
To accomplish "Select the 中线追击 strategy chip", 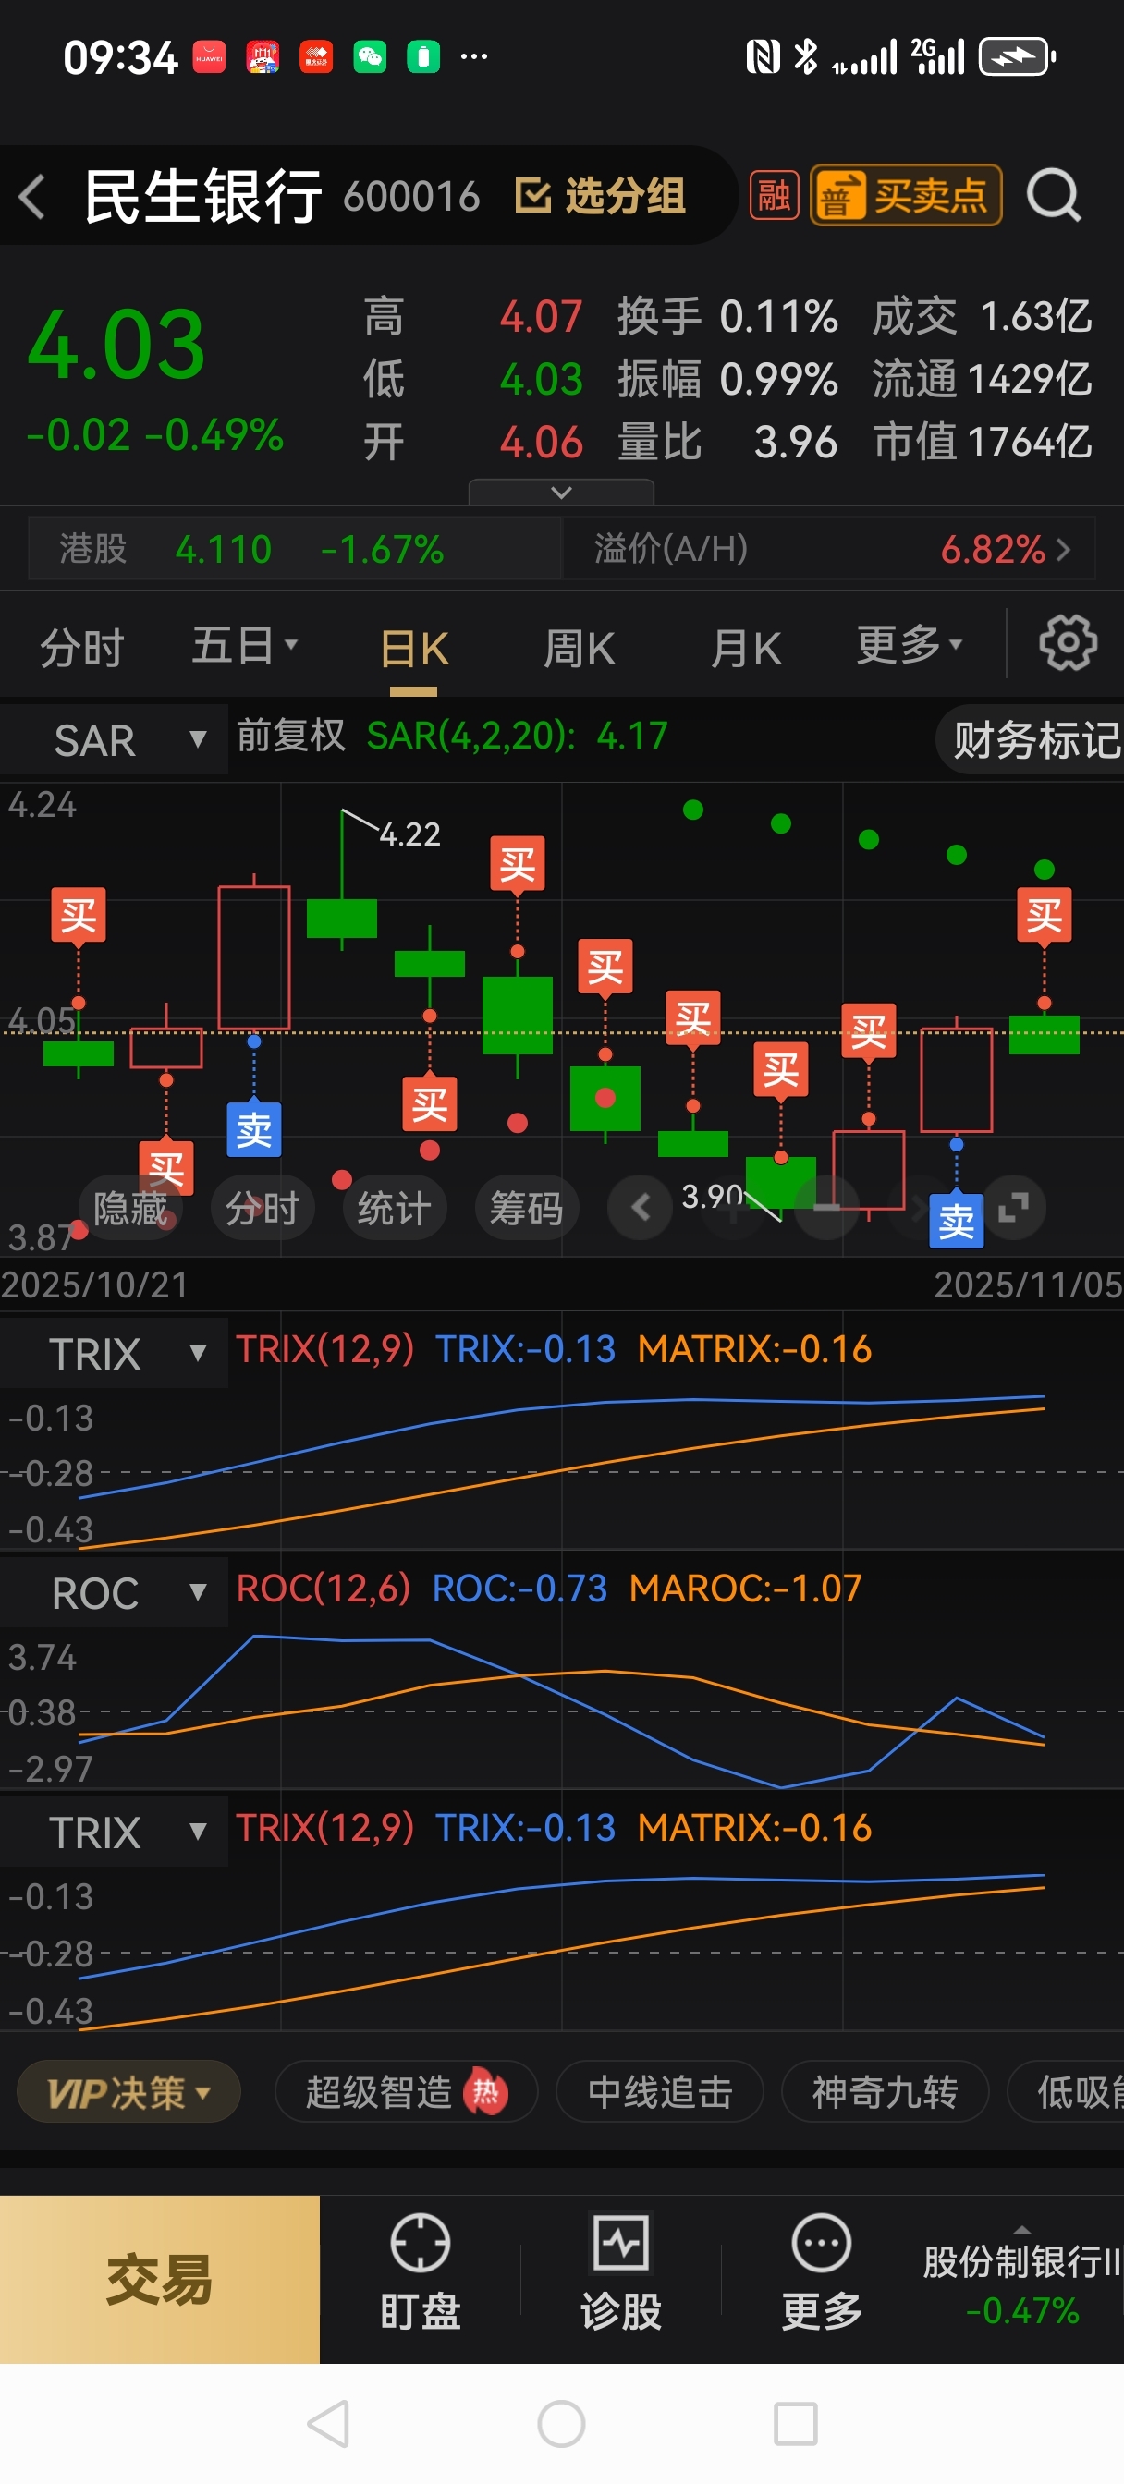I will pos(660,2091).
